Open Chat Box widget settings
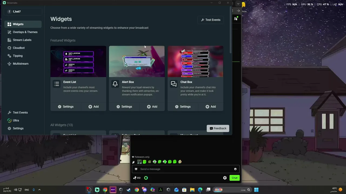This screenshot has width=346, height=194. [x=183, y=107]
